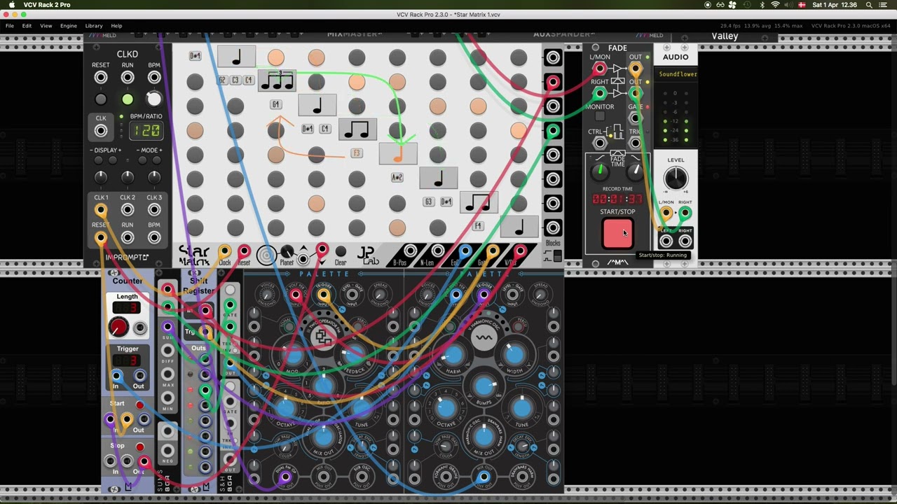897x504 pixels.
Task: Click the Counter Stop red button
Action: 139,447
